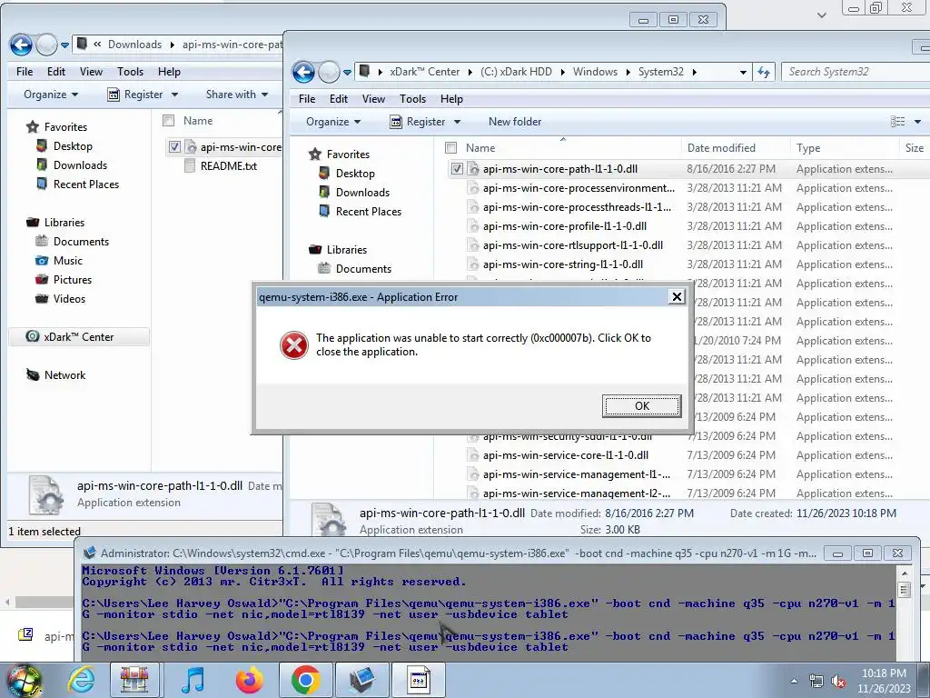The width and height of the screenshot is (930, 698).
Task: Change view mode icon in System32 toolbar
Action: point(898,122)
